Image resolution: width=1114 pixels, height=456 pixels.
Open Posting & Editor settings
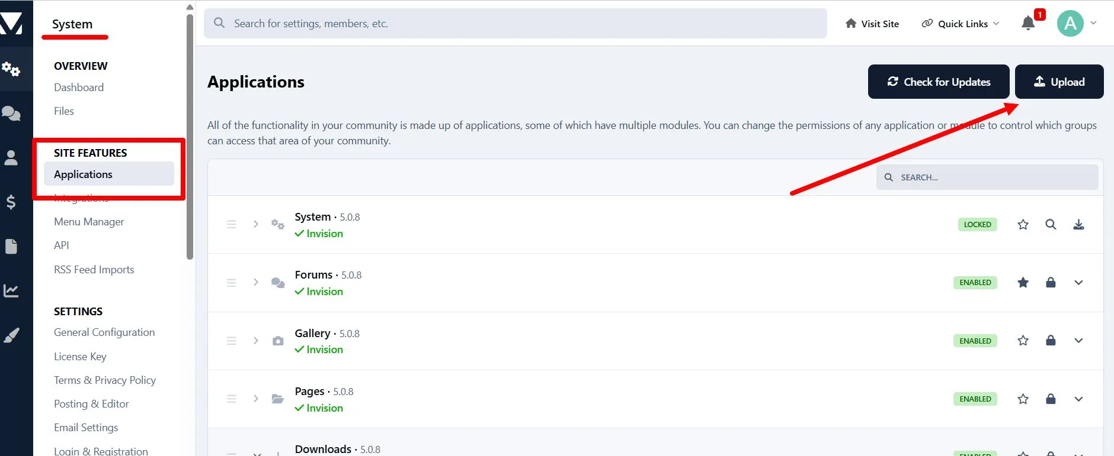point(91,404)
